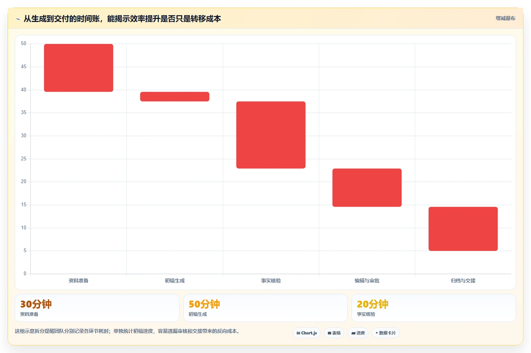Click x-axis label 事实核验
Screen dimensions: 531x353
(271, 281)
